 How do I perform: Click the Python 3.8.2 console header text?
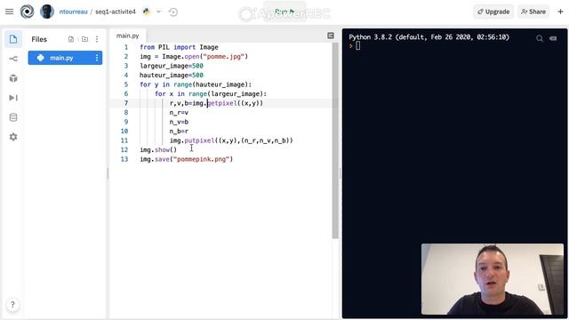(x=429, y=37)
